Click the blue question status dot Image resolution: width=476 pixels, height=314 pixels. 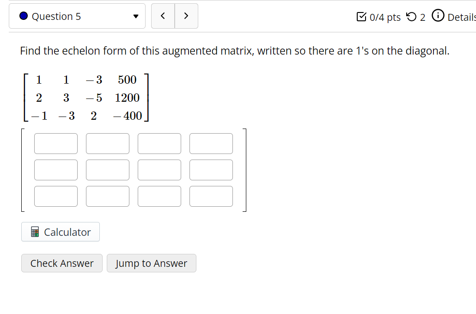pyautogui.click(x=23, y=16)
